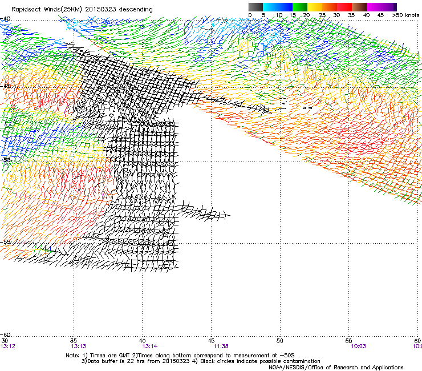Screen dimensions: 422x371
Task: Click the '35' longitude axis label
Action: 74,341
